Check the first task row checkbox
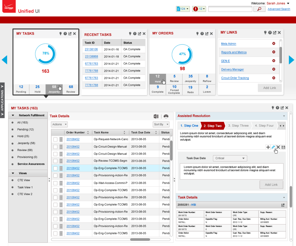The width and height of the screenshot is (296, 246). [x=55, y=139]
